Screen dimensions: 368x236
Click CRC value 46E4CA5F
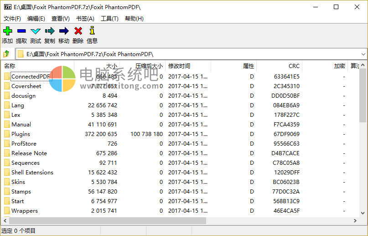point(286,211)
